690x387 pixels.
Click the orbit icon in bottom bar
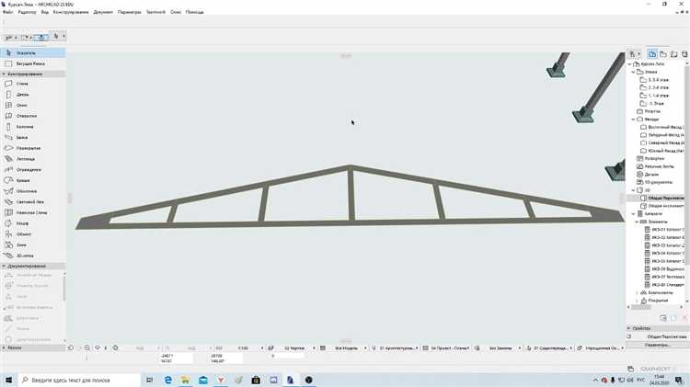(98, 347)
